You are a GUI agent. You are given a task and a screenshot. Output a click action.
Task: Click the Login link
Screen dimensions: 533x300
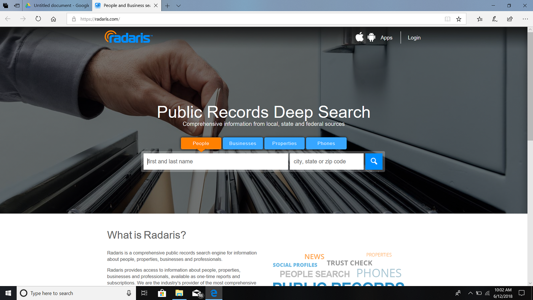tap(414, 37)
